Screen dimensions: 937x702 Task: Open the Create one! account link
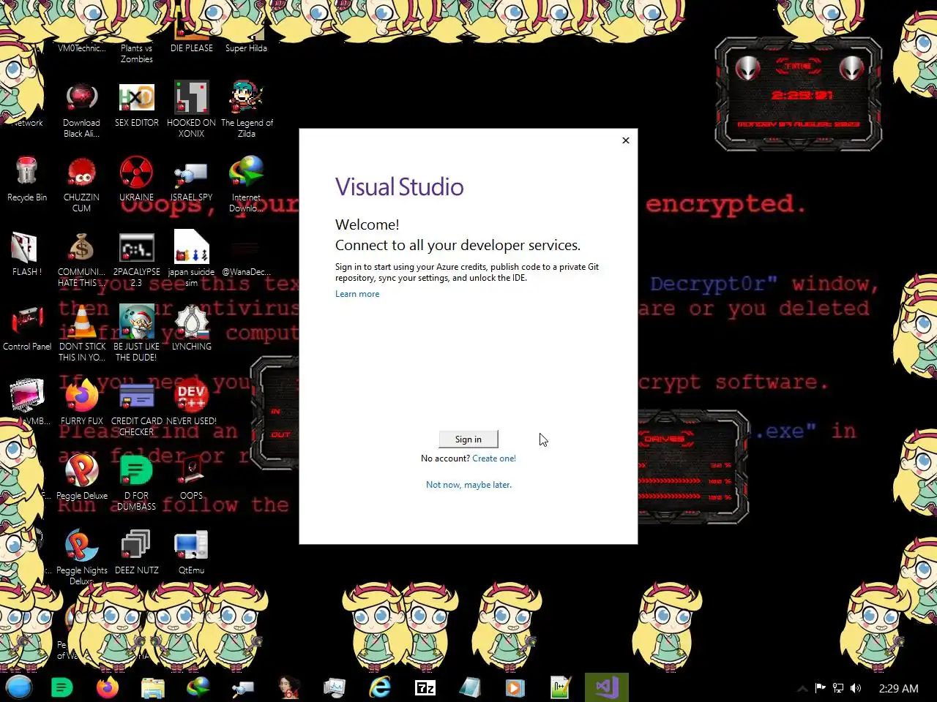pos(494,458)
